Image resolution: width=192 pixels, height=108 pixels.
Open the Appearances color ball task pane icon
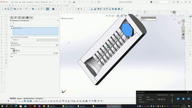[183, 34]
